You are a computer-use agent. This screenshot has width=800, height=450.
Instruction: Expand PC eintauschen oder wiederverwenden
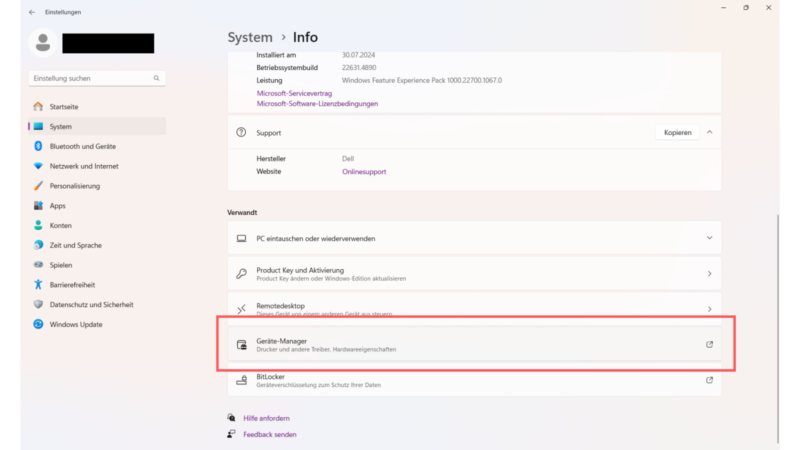tap(709, 238)
